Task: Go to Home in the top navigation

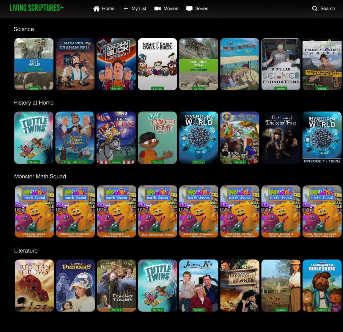Action: (x=104, y=8)
